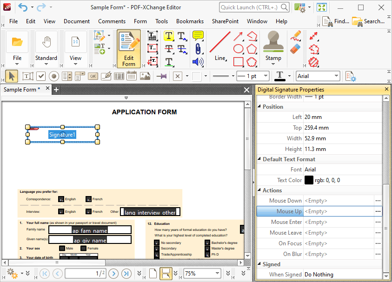Pick the Polygon shape tool
392x282 pixels.
(252, 49)
